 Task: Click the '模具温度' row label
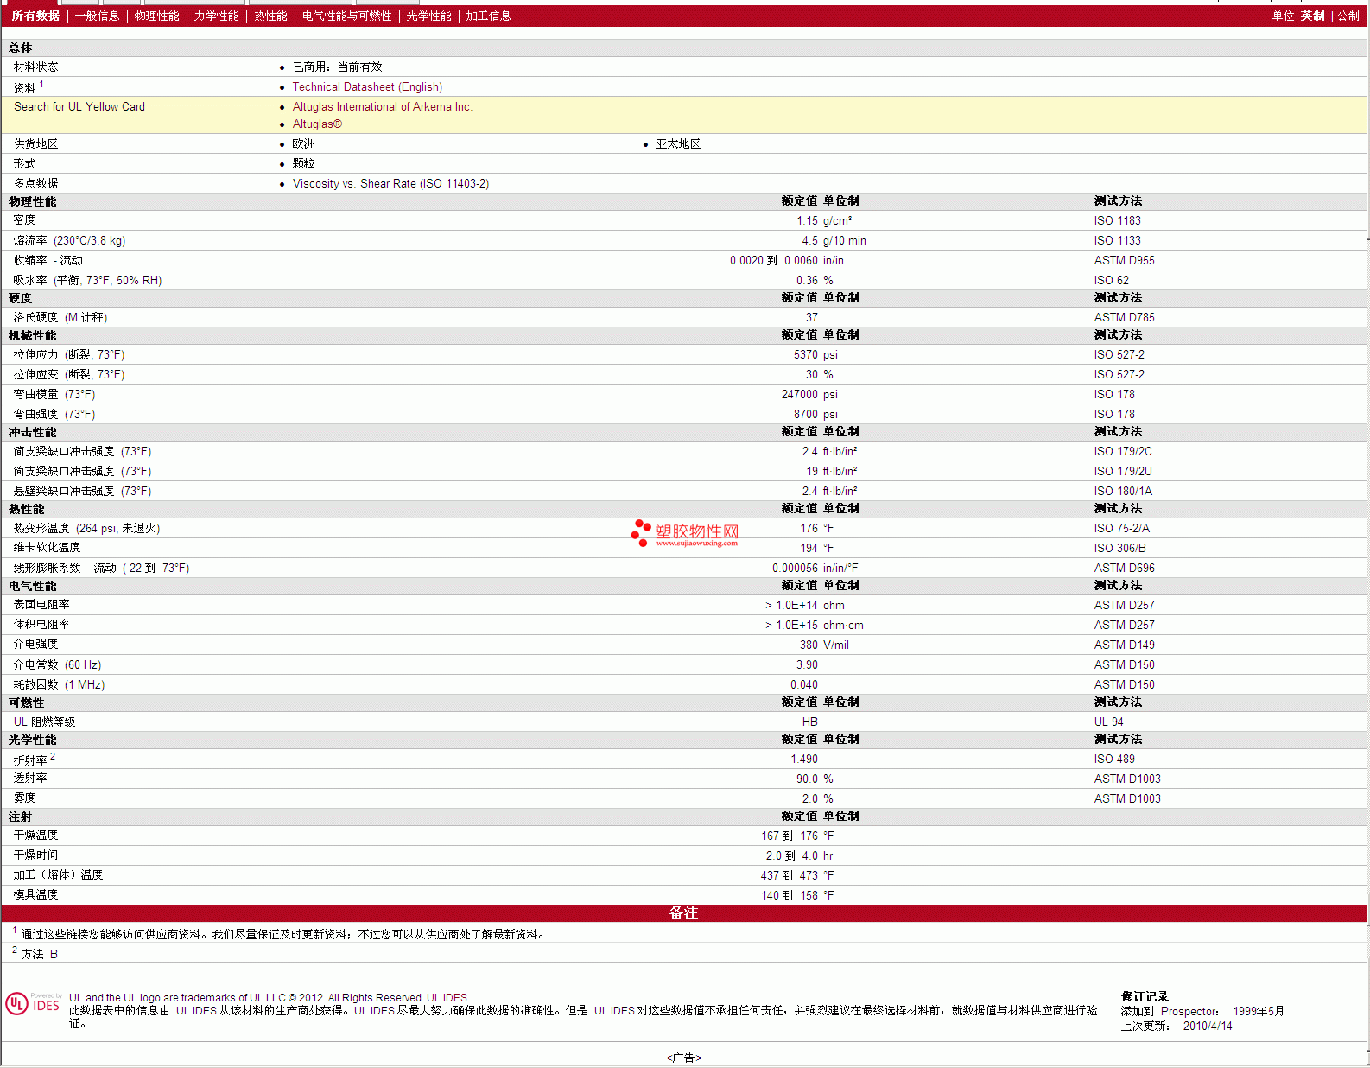tap(35, 895)
